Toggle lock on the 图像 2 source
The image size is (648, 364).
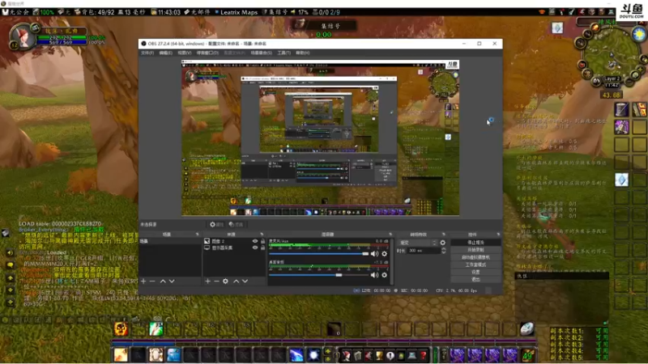[x=262, y=241]
